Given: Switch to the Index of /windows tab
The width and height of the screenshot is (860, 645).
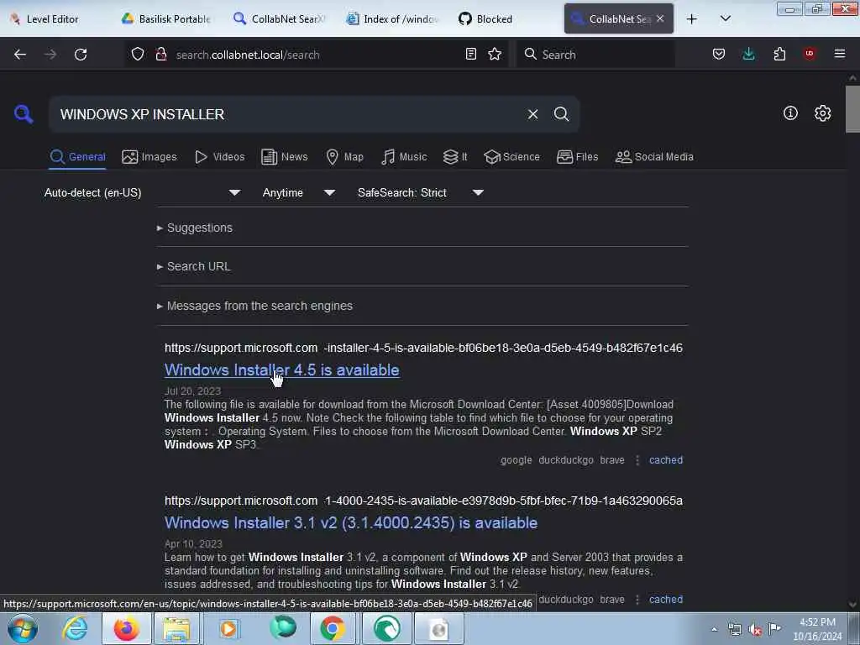Looking at the screenshot, I should [x=392, y=18].
